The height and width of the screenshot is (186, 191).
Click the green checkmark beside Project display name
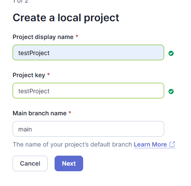pyautogui.click(x=171, y=53)
